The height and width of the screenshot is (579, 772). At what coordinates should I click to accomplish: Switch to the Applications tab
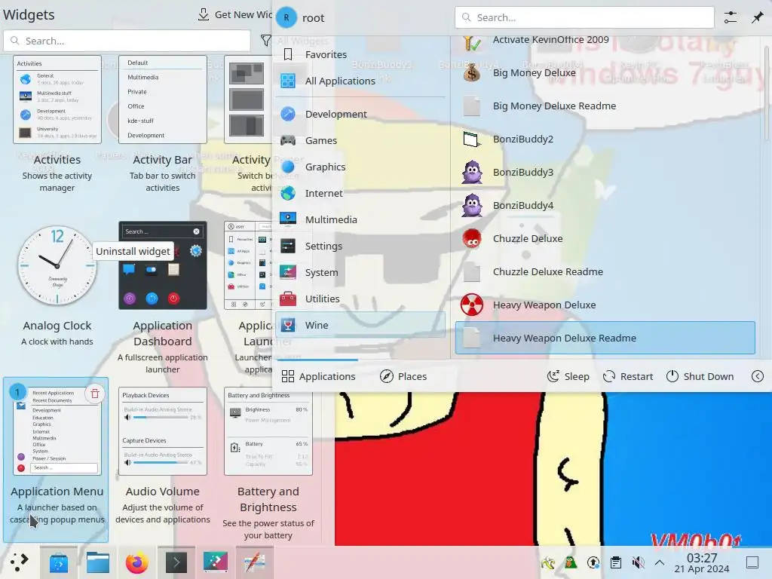pyautogui.click(x=318, y=377)
